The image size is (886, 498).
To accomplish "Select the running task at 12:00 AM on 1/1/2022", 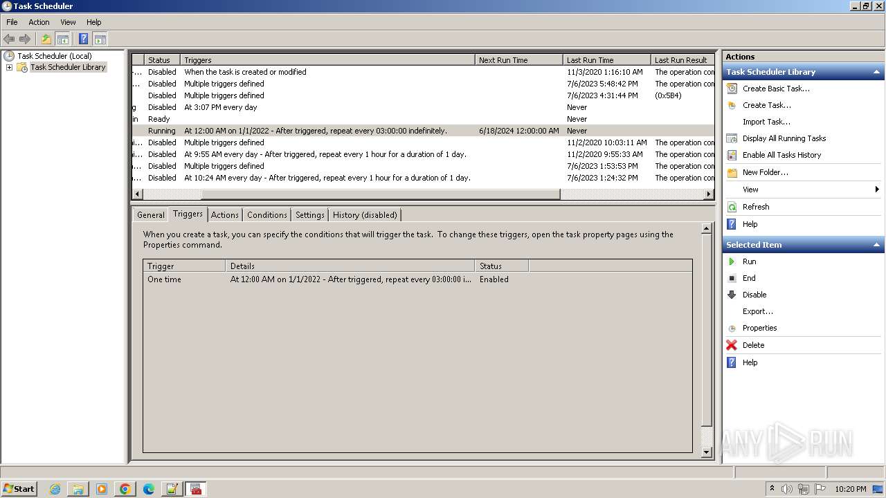I will [423, 131].
